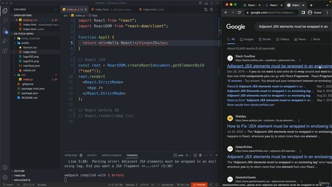Open favicon.ico in the explorer tree
Image resolution: width=332 pixels, height=187 pixels.
(x=30, y=47)
